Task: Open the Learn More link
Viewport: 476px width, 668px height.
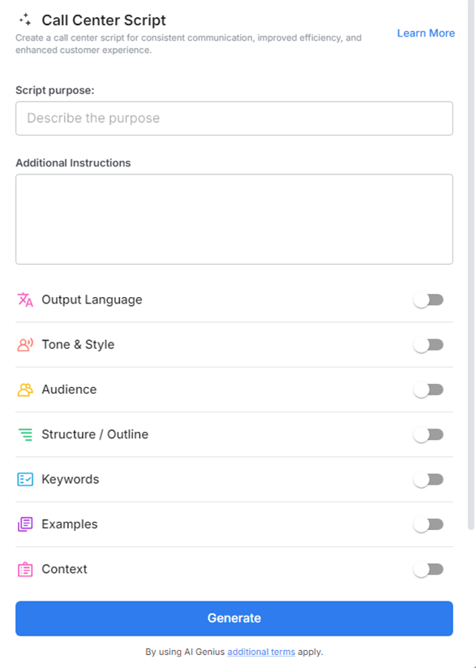Action: coord(425,32)
